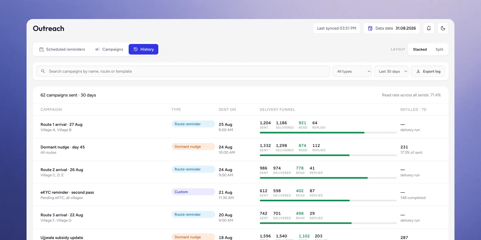Open Dormant nudge · day 45 campaign
The image size is (481, 240).
tap(63, 147)
